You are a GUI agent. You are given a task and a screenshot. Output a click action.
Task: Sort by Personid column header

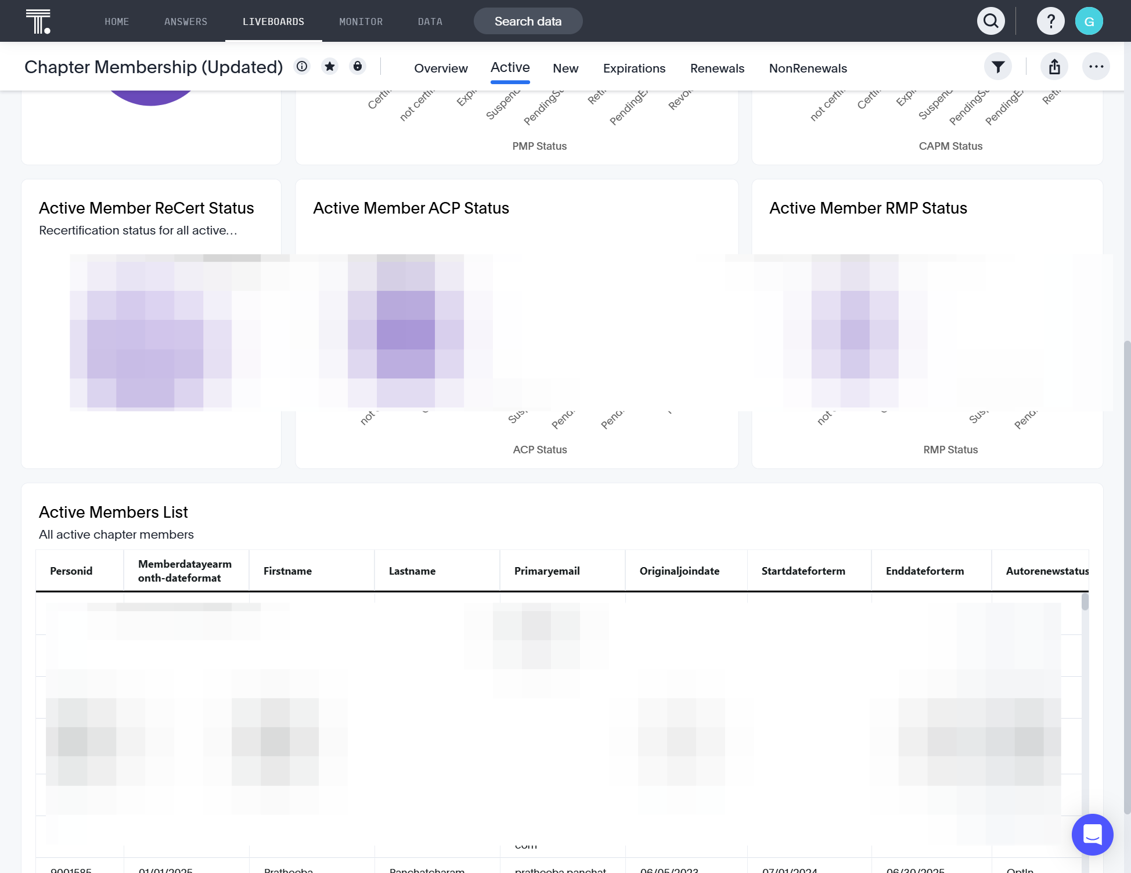pos(80,571)
